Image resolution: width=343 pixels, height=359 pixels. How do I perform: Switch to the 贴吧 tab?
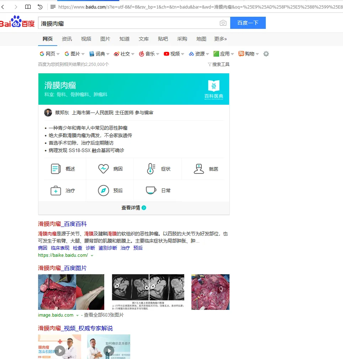(x=163, y=39)
